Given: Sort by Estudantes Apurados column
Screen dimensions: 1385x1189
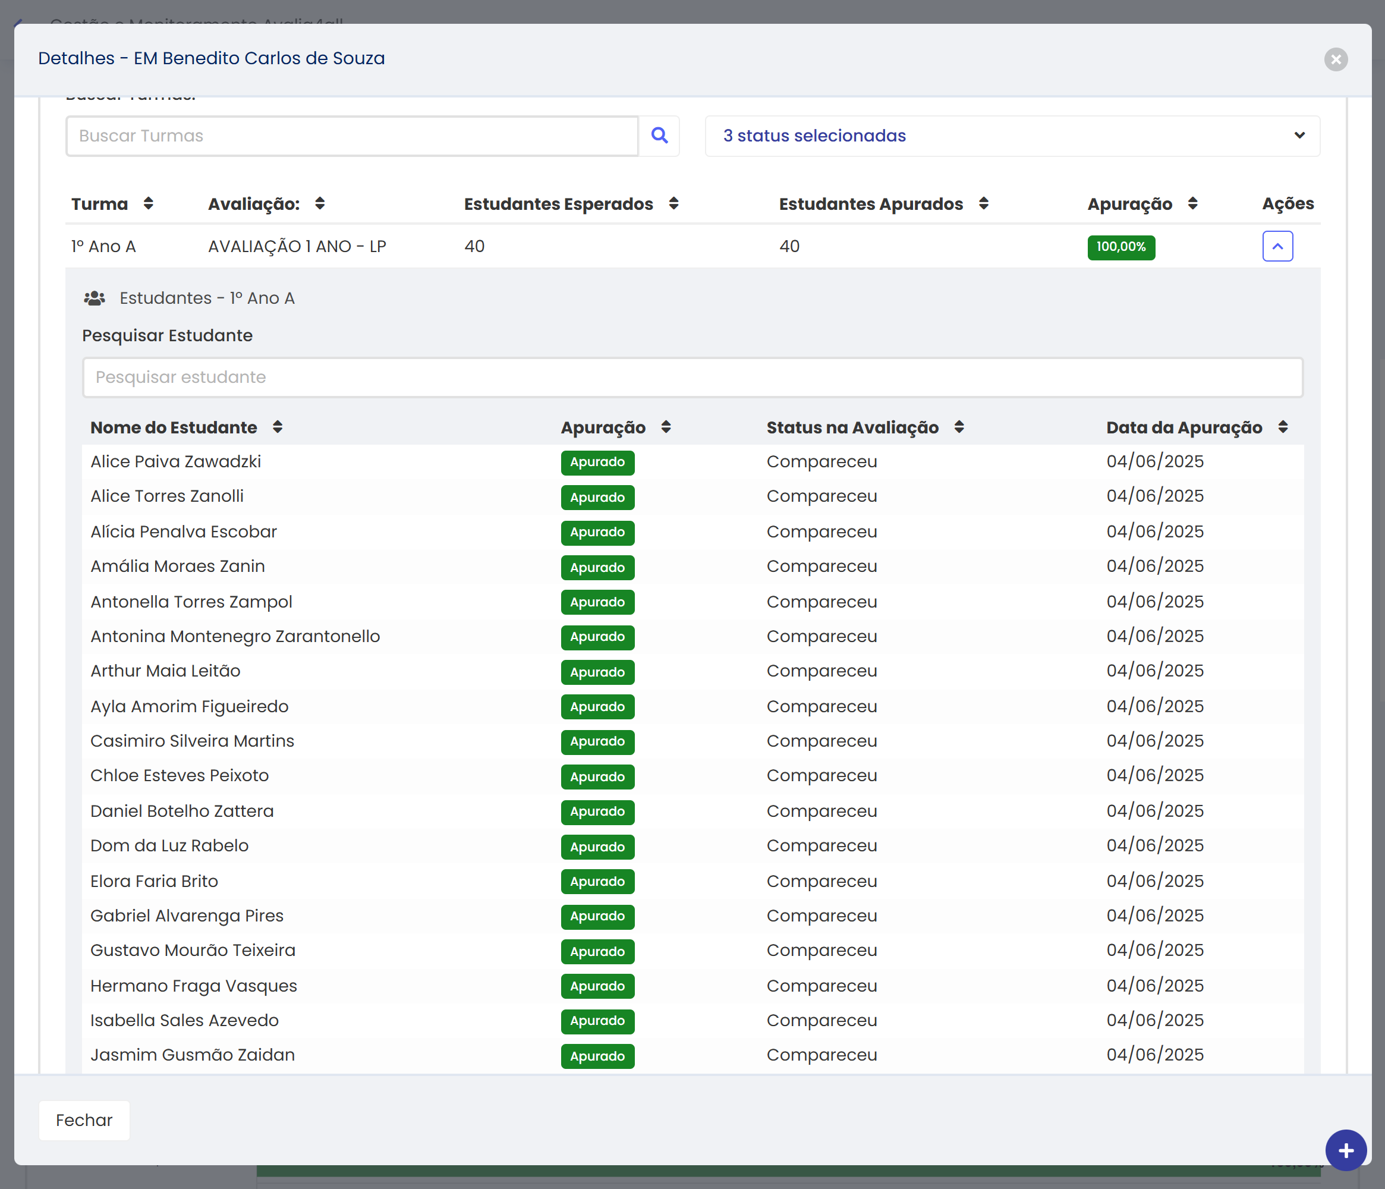Looking at the screenshot, I should coord(983,204).
